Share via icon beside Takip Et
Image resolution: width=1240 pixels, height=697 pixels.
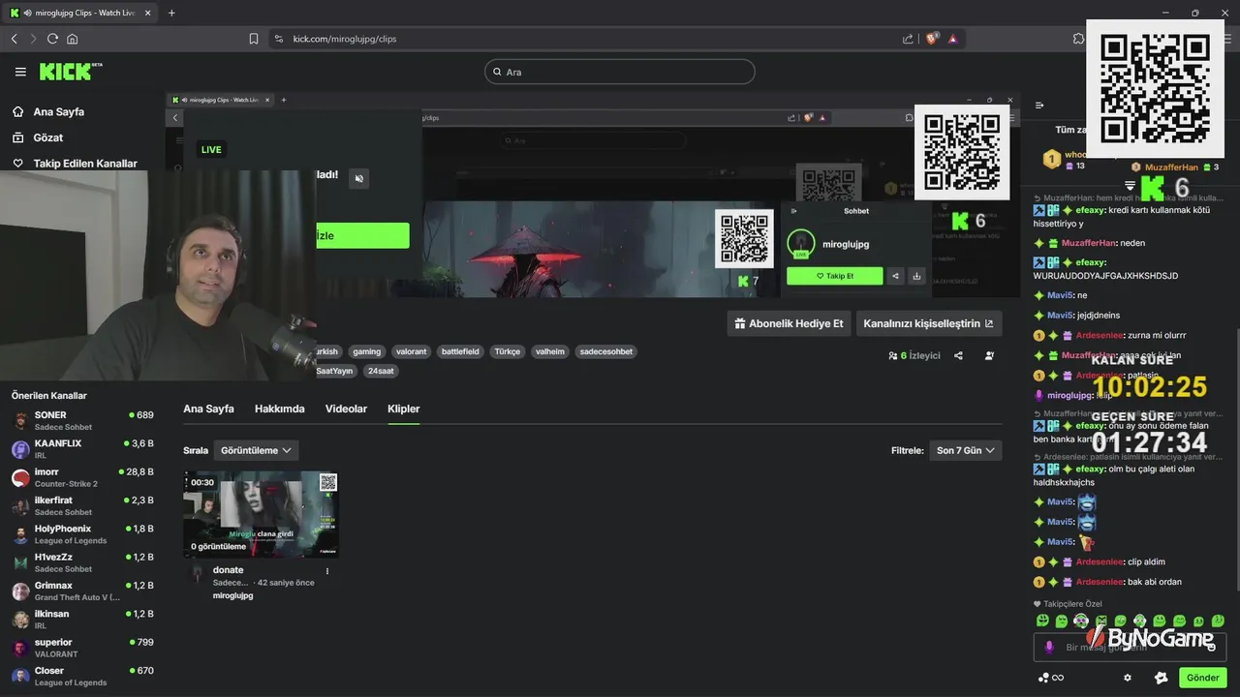point(895,276)
